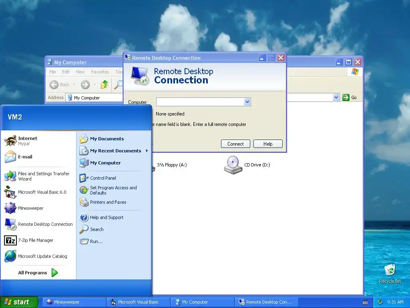Open the Edit menu in My Computer
The image size is (410, 308).
[x=66, y=72]
